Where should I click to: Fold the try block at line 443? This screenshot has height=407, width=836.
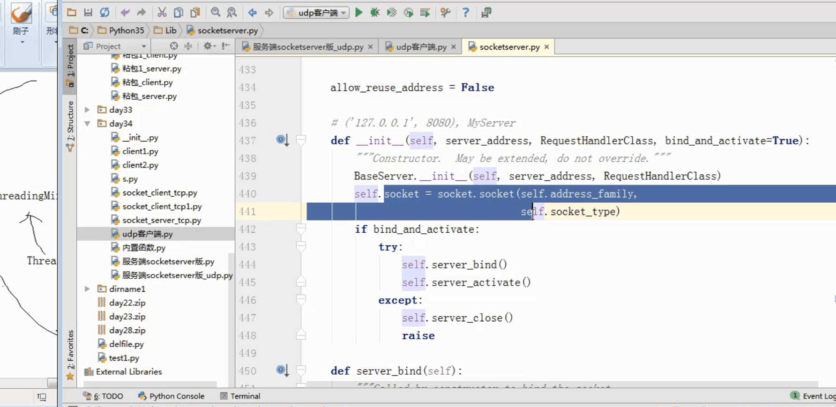tap(301, 246)
